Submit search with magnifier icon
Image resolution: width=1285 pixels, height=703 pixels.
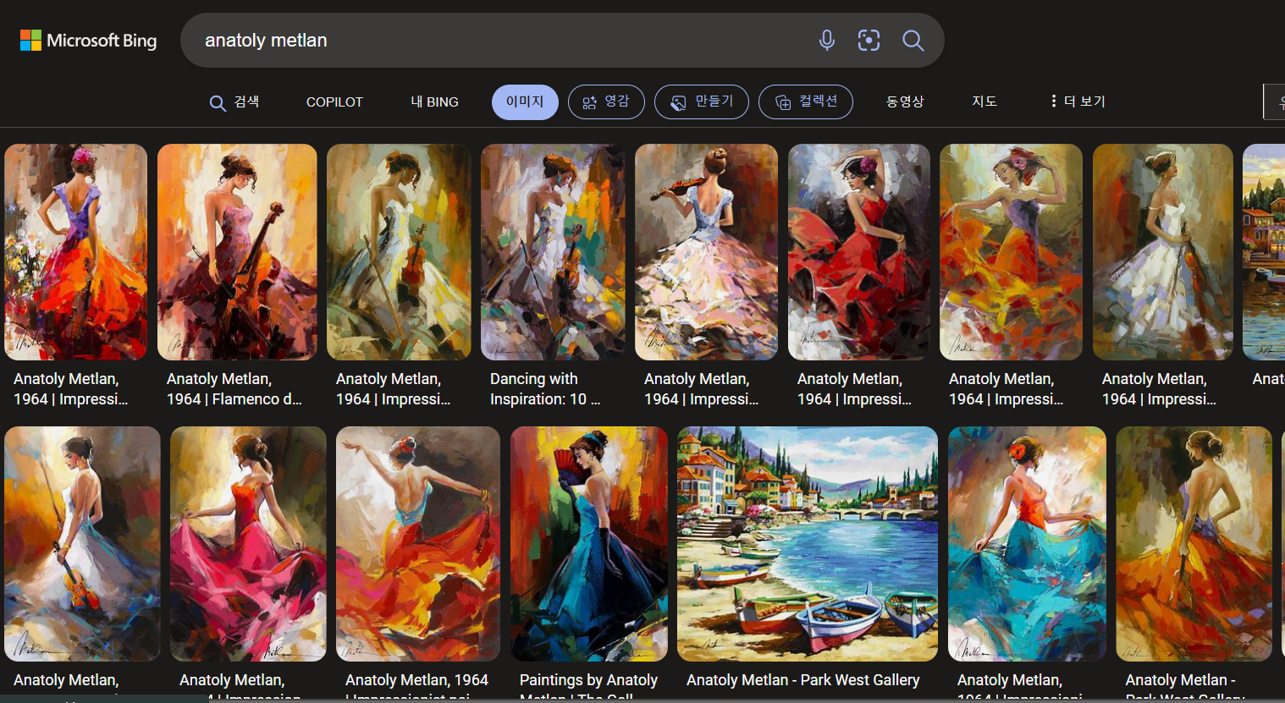point(913,40)
